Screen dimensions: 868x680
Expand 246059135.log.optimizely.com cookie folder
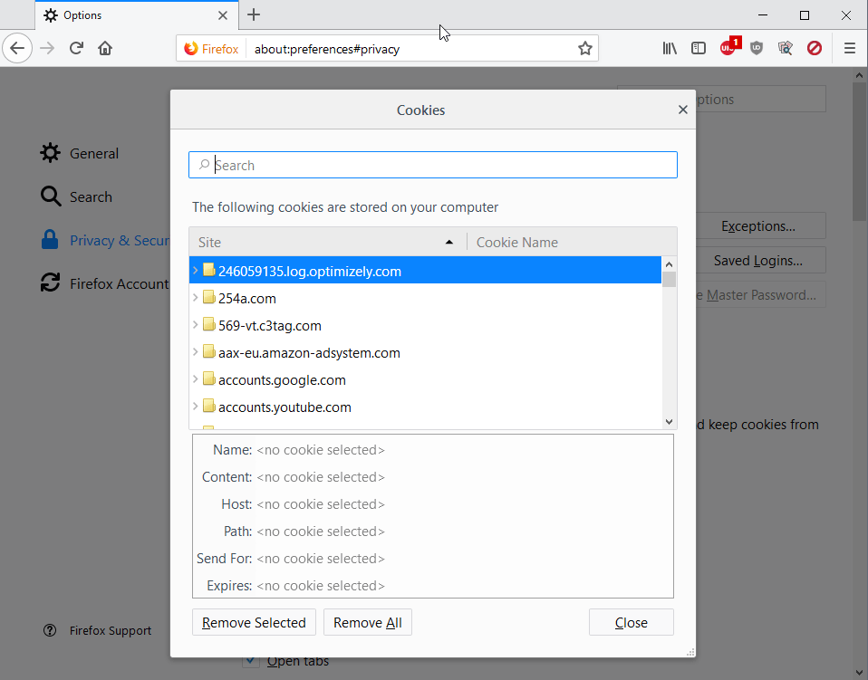coord(196,271)
